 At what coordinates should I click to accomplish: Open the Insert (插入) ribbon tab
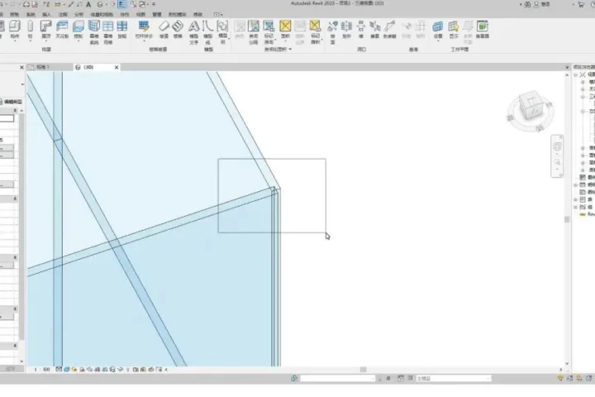46,14
